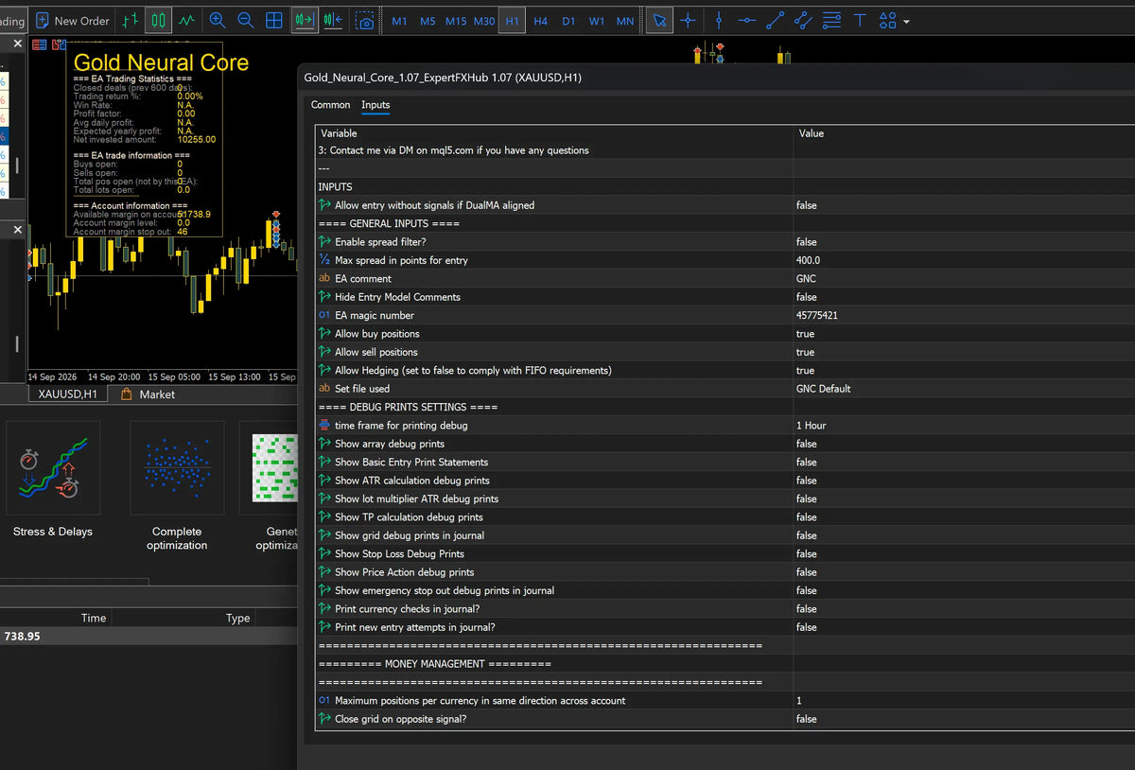Select the vertical line drawing tool
This screenshot has height=770, width=1135.
click(x=719, y=20)
